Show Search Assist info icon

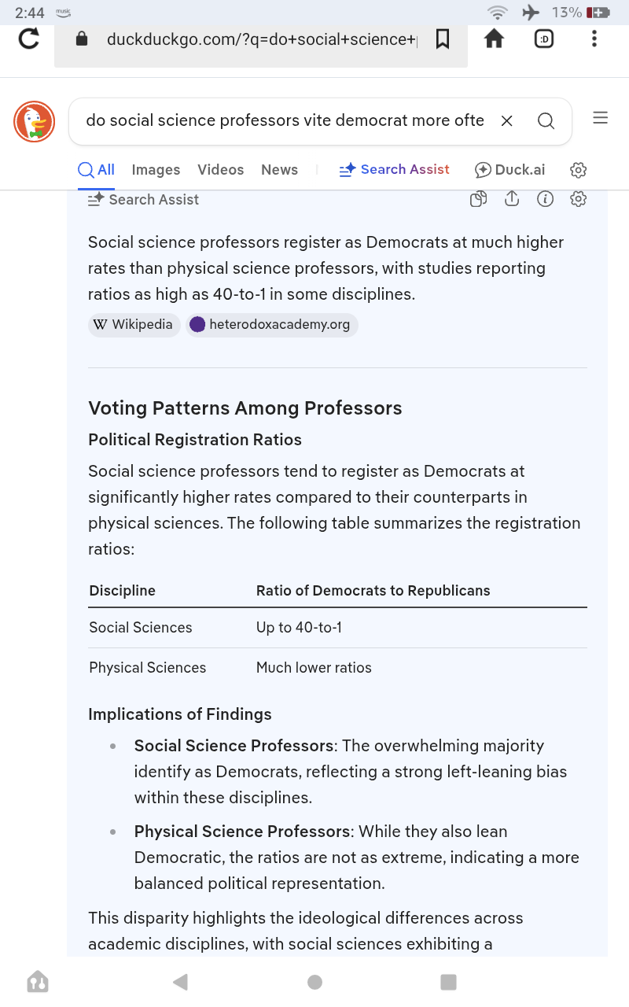pyautogui.click(x=545, y=199)
